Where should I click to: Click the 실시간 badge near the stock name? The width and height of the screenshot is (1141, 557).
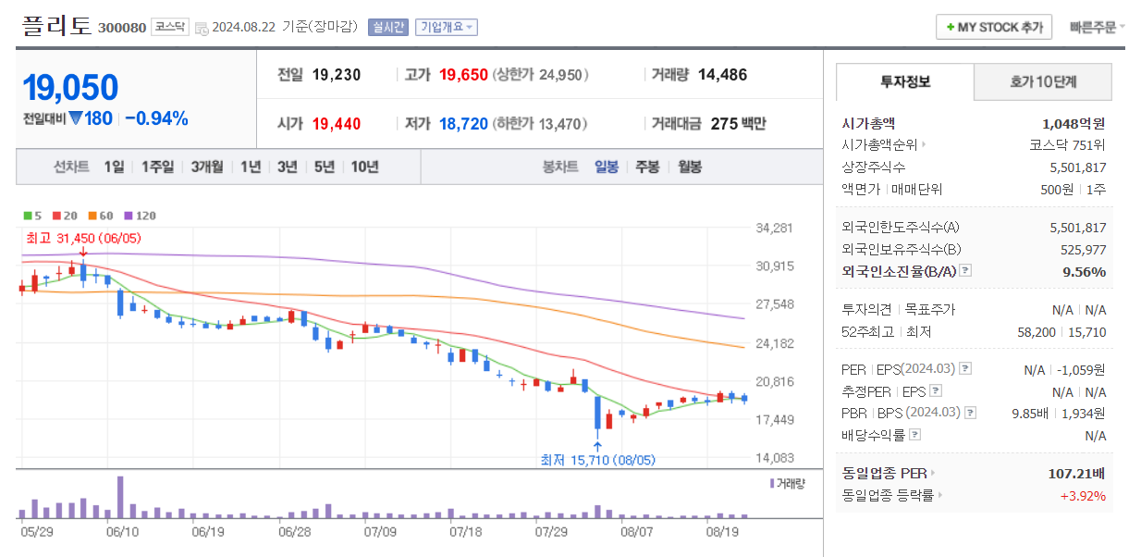click(x=390, y=28)
